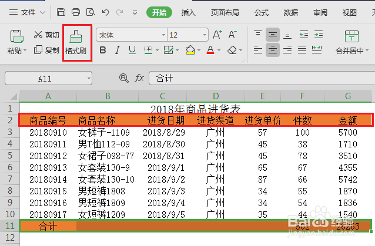Decrease font size with A- icon
This screenshot has height=246, width=375.
click(x=232, y=35)
